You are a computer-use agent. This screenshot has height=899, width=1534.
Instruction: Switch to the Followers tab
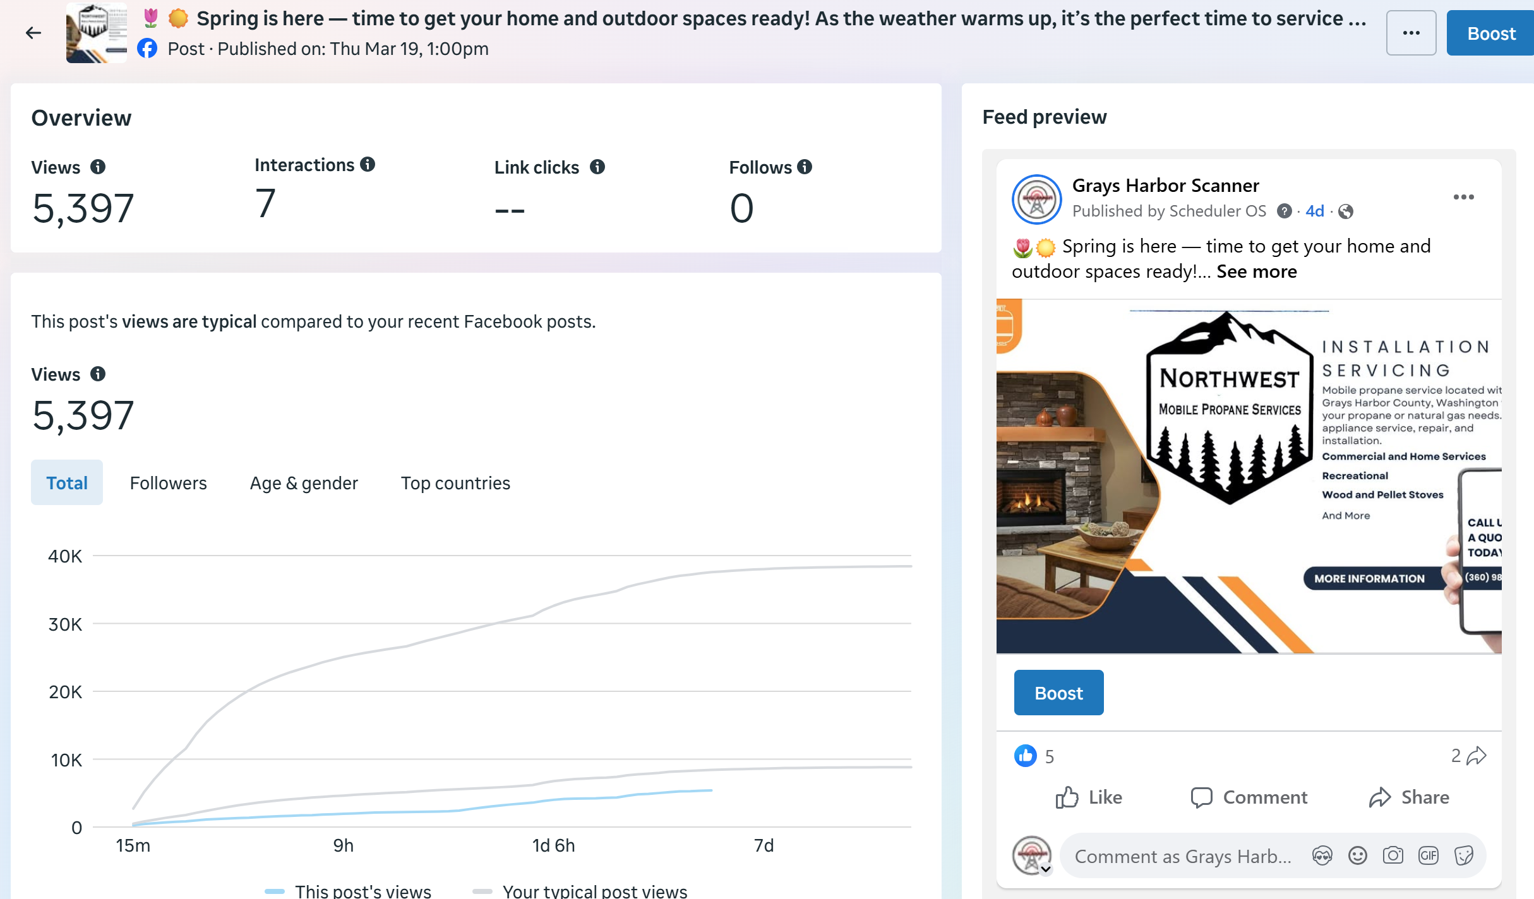coord(168,483)
